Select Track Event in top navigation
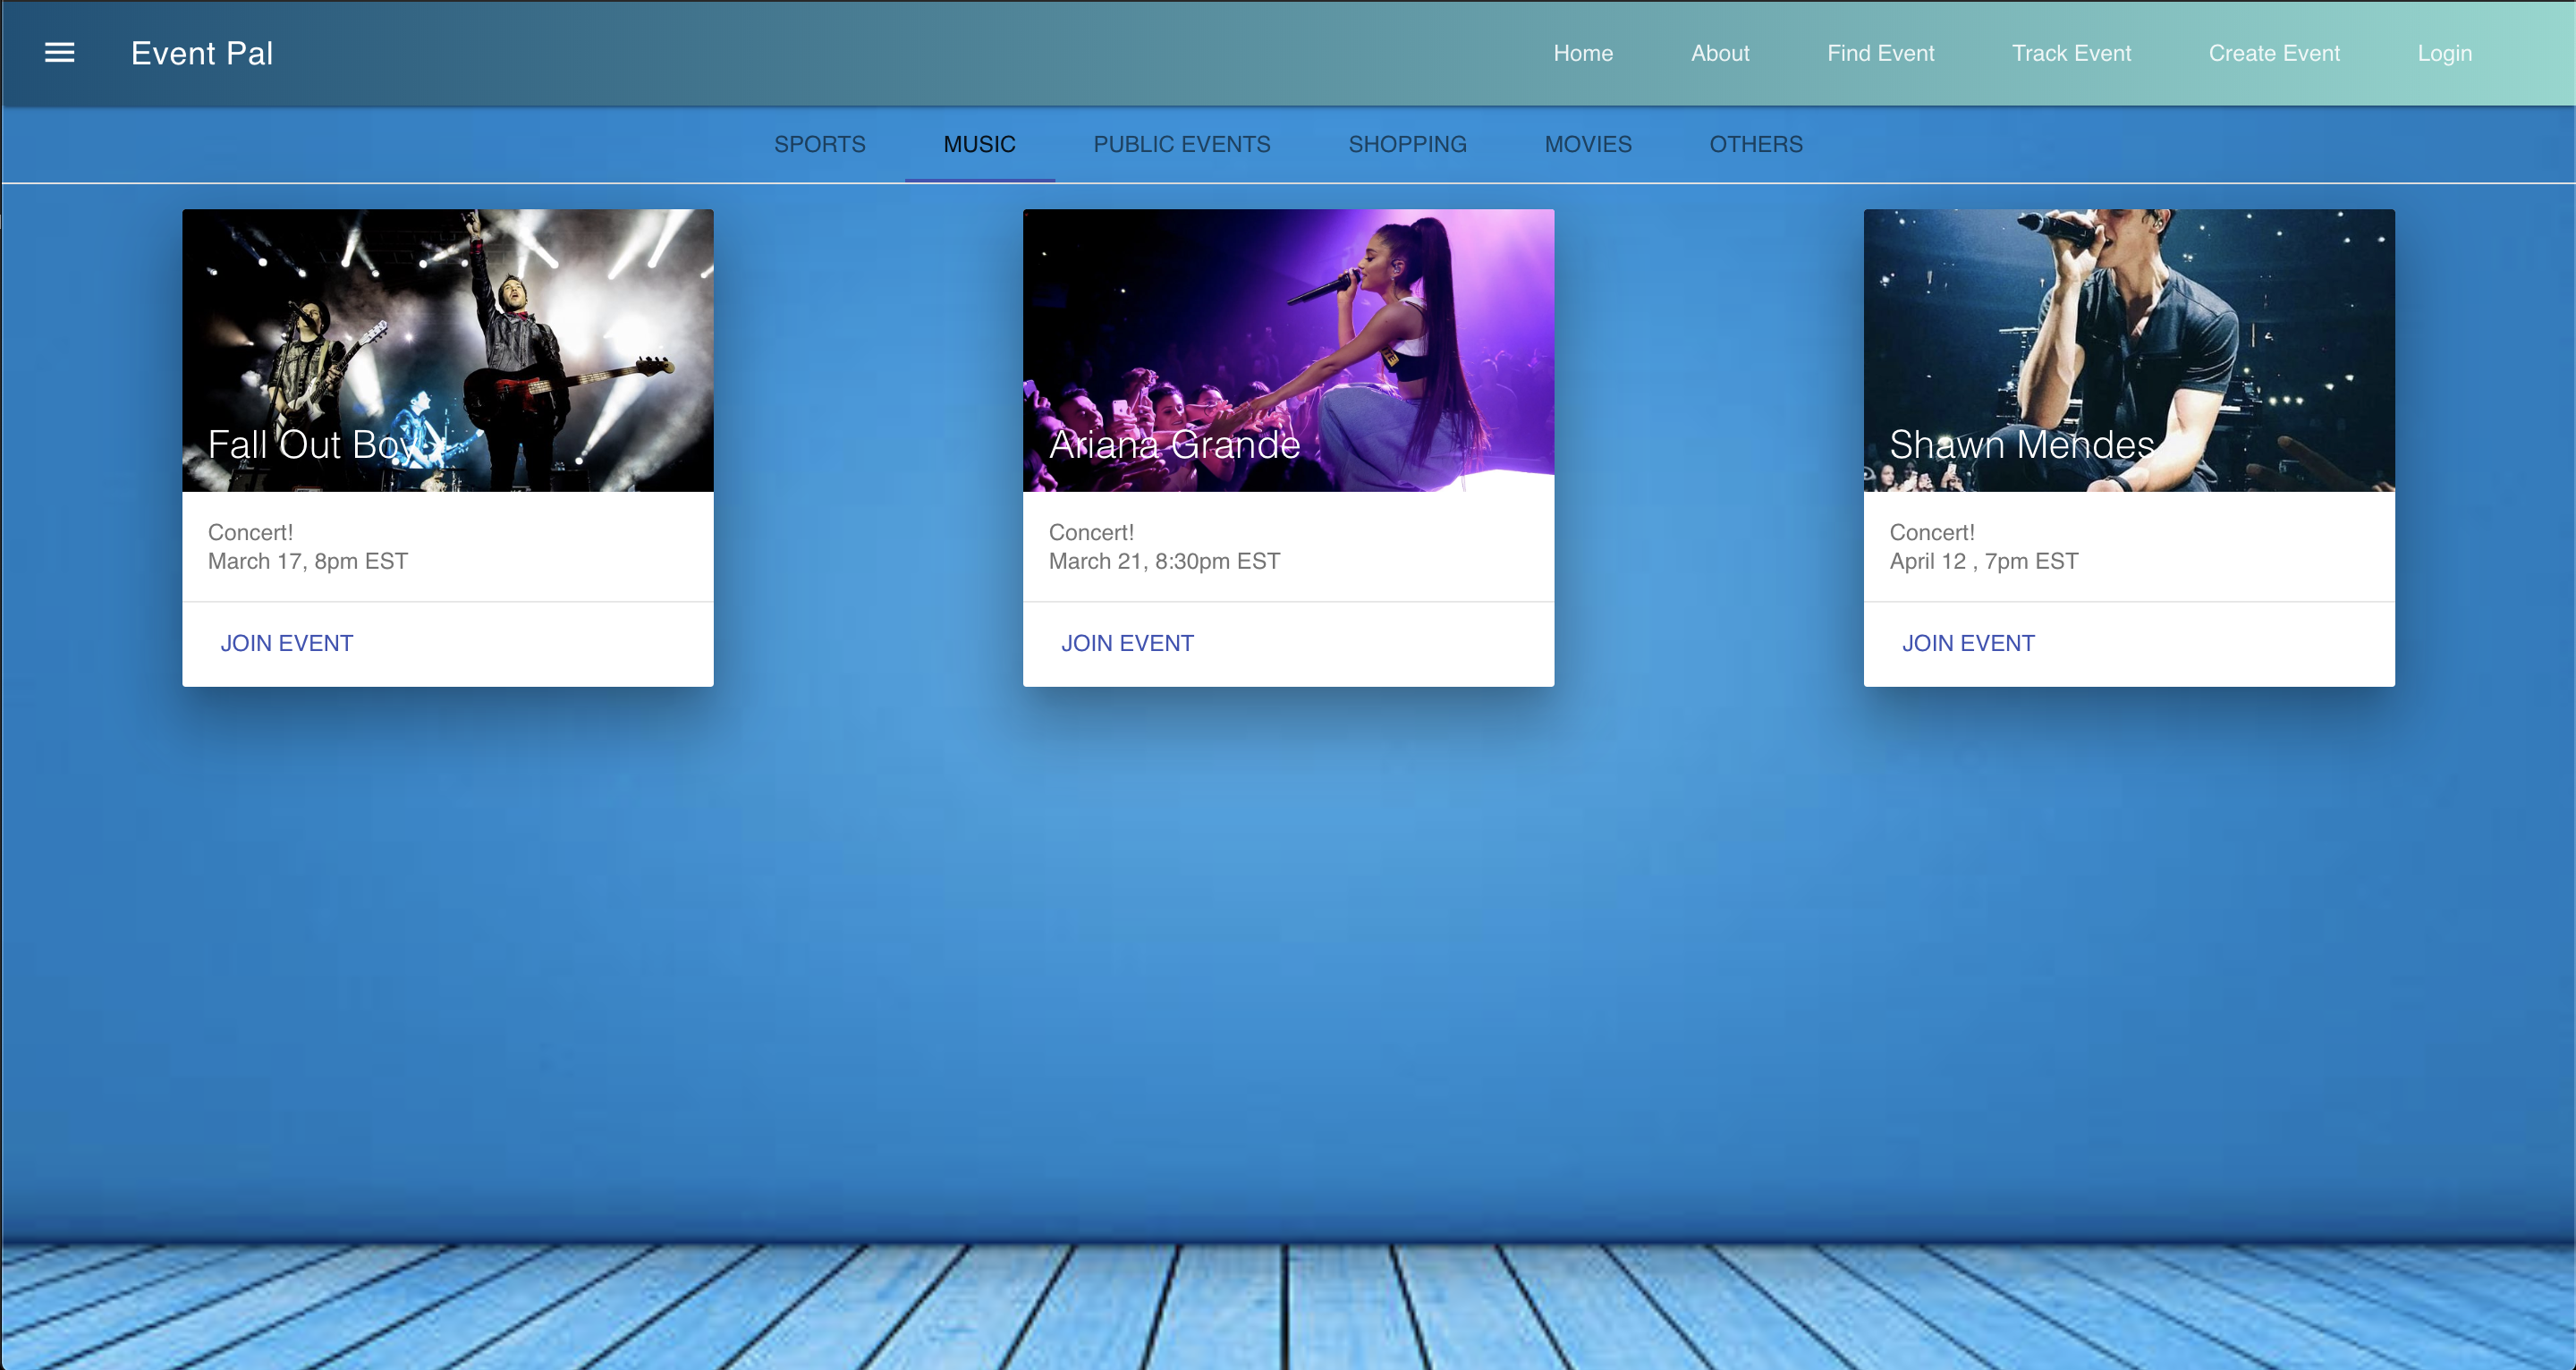Viewport: 2576px width, 1370px height. click(2071, 53)
